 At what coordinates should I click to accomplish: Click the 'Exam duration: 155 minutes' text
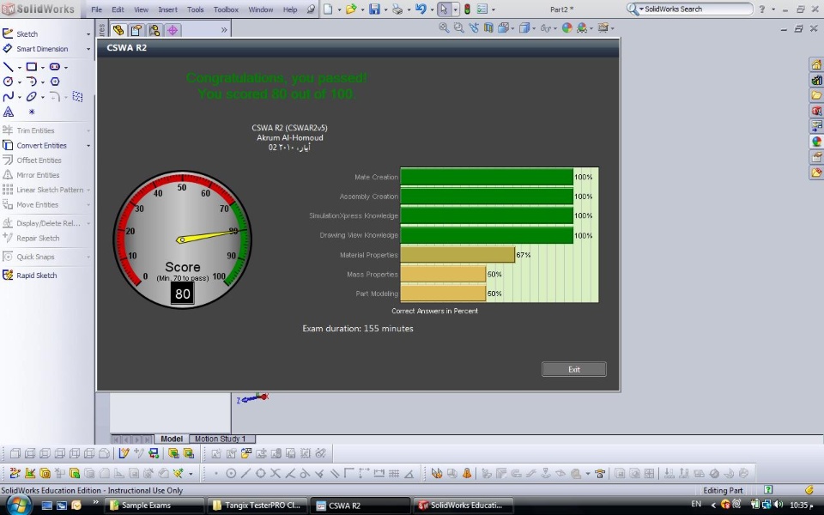358,329
